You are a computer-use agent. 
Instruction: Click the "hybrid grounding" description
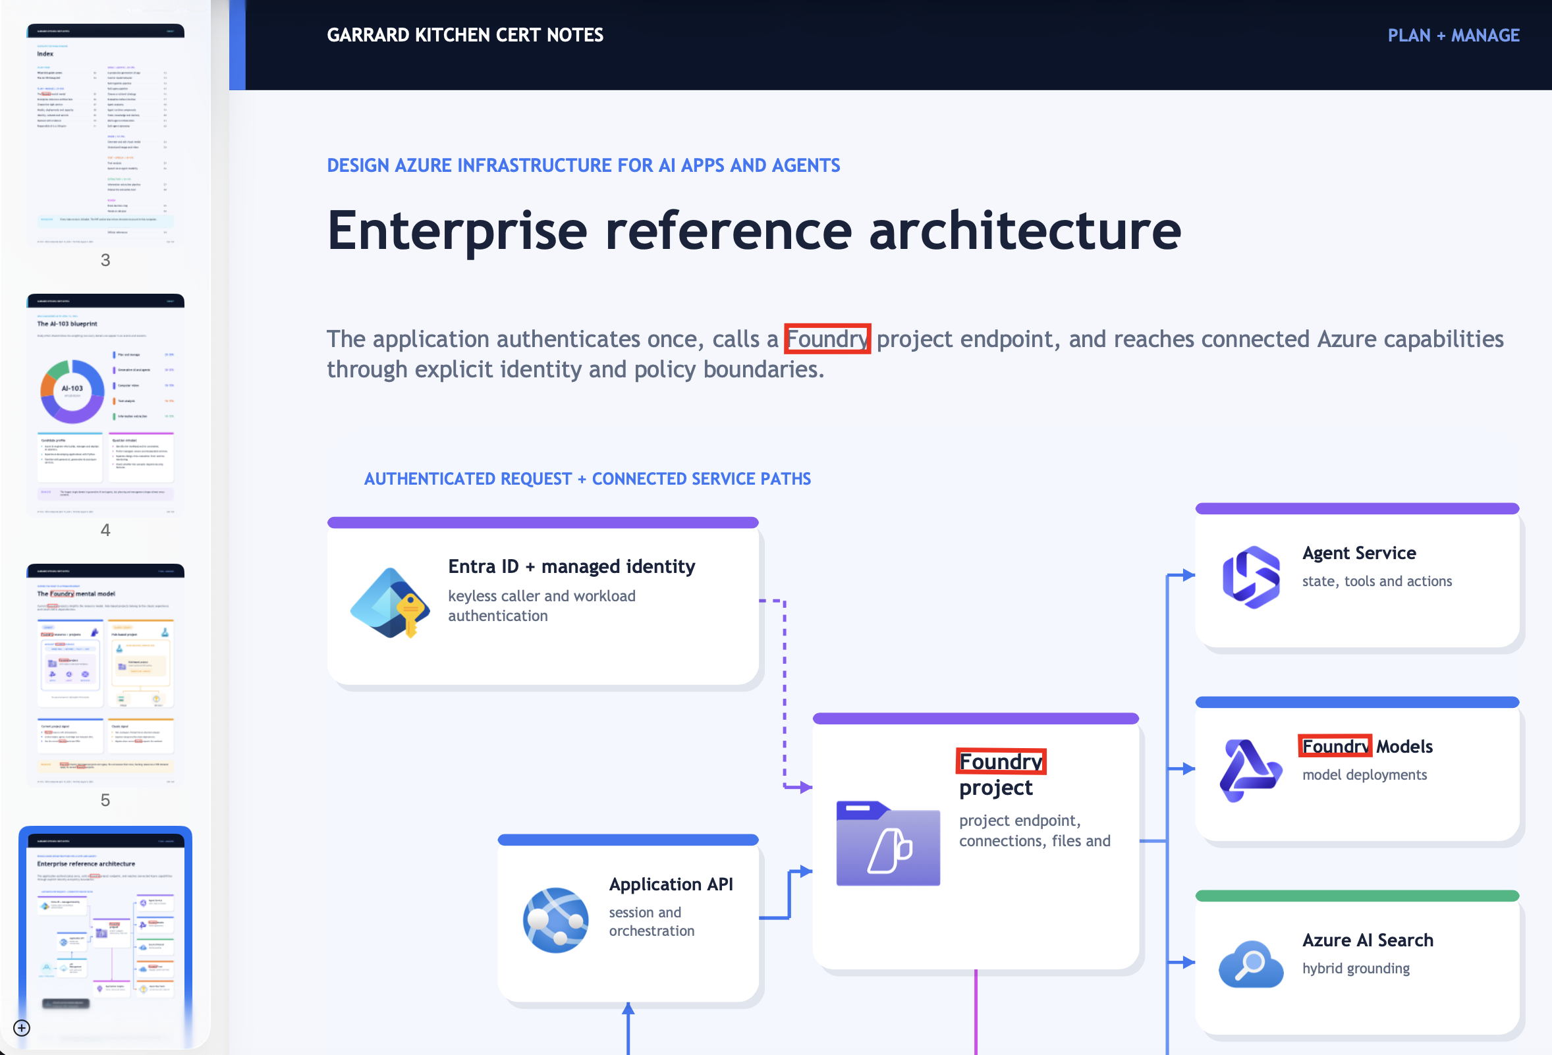(x=1356, y=968)
